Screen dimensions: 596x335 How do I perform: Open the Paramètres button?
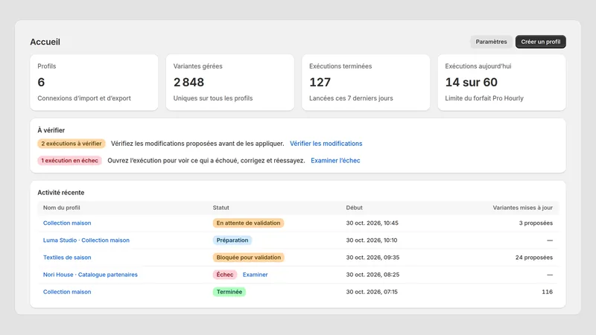click(491, 42)
